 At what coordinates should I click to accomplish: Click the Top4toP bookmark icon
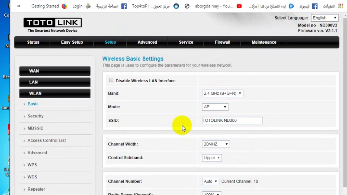(x=176, y=6)
